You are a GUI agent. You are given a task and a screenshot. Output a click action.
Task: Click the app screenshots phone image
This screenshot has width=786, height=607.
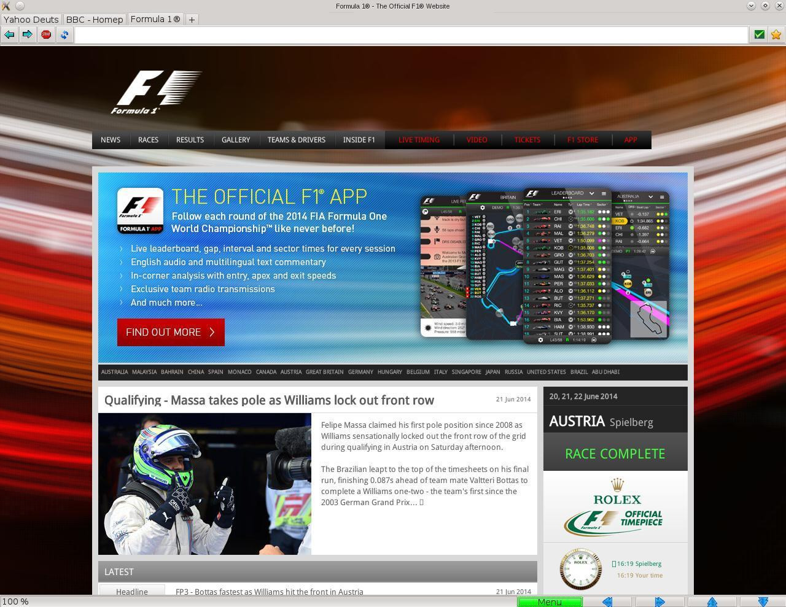pyautogui.click(x=545, y=265)
